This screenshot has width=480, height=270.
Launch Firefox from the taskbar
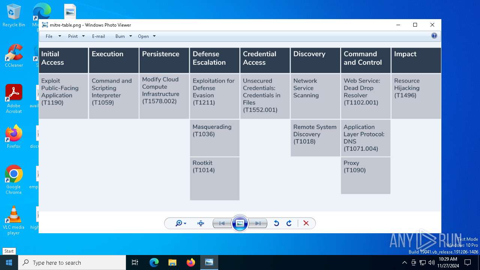(191, 262)
